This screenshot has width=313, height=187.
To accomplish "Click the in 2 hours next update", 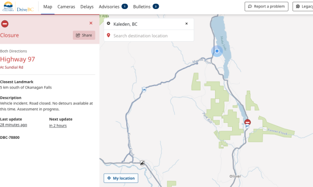I will tap(58, 125).
